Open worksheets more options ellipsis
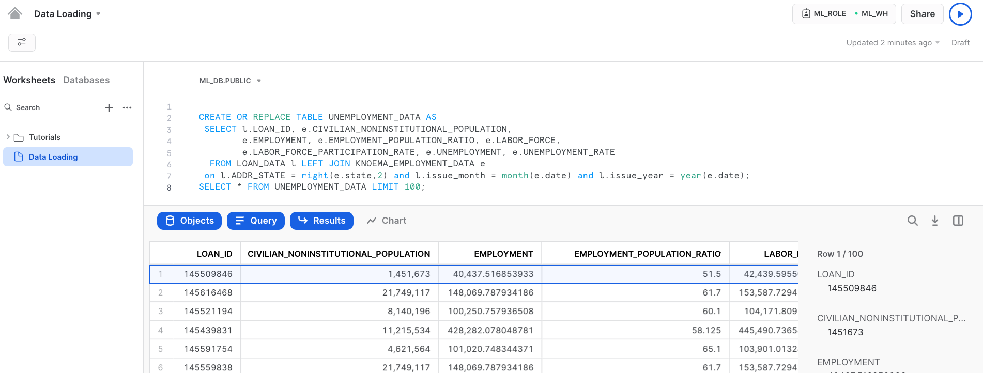The image size is (983, 373). pyautogui.click(x=127, y=107)
